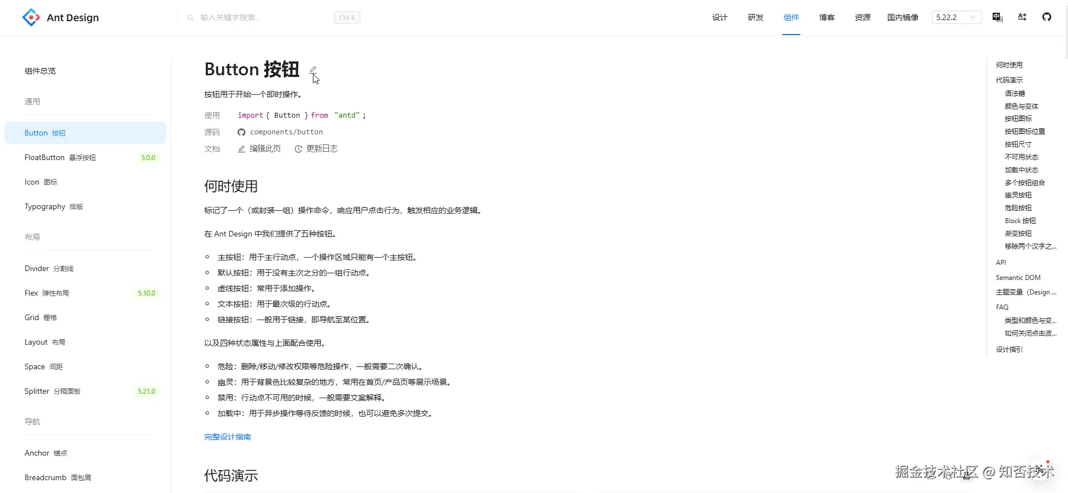This screenshot has width=1068, height=493.
Task: Open the 完整设计指南 link
Action: point(228,437)
